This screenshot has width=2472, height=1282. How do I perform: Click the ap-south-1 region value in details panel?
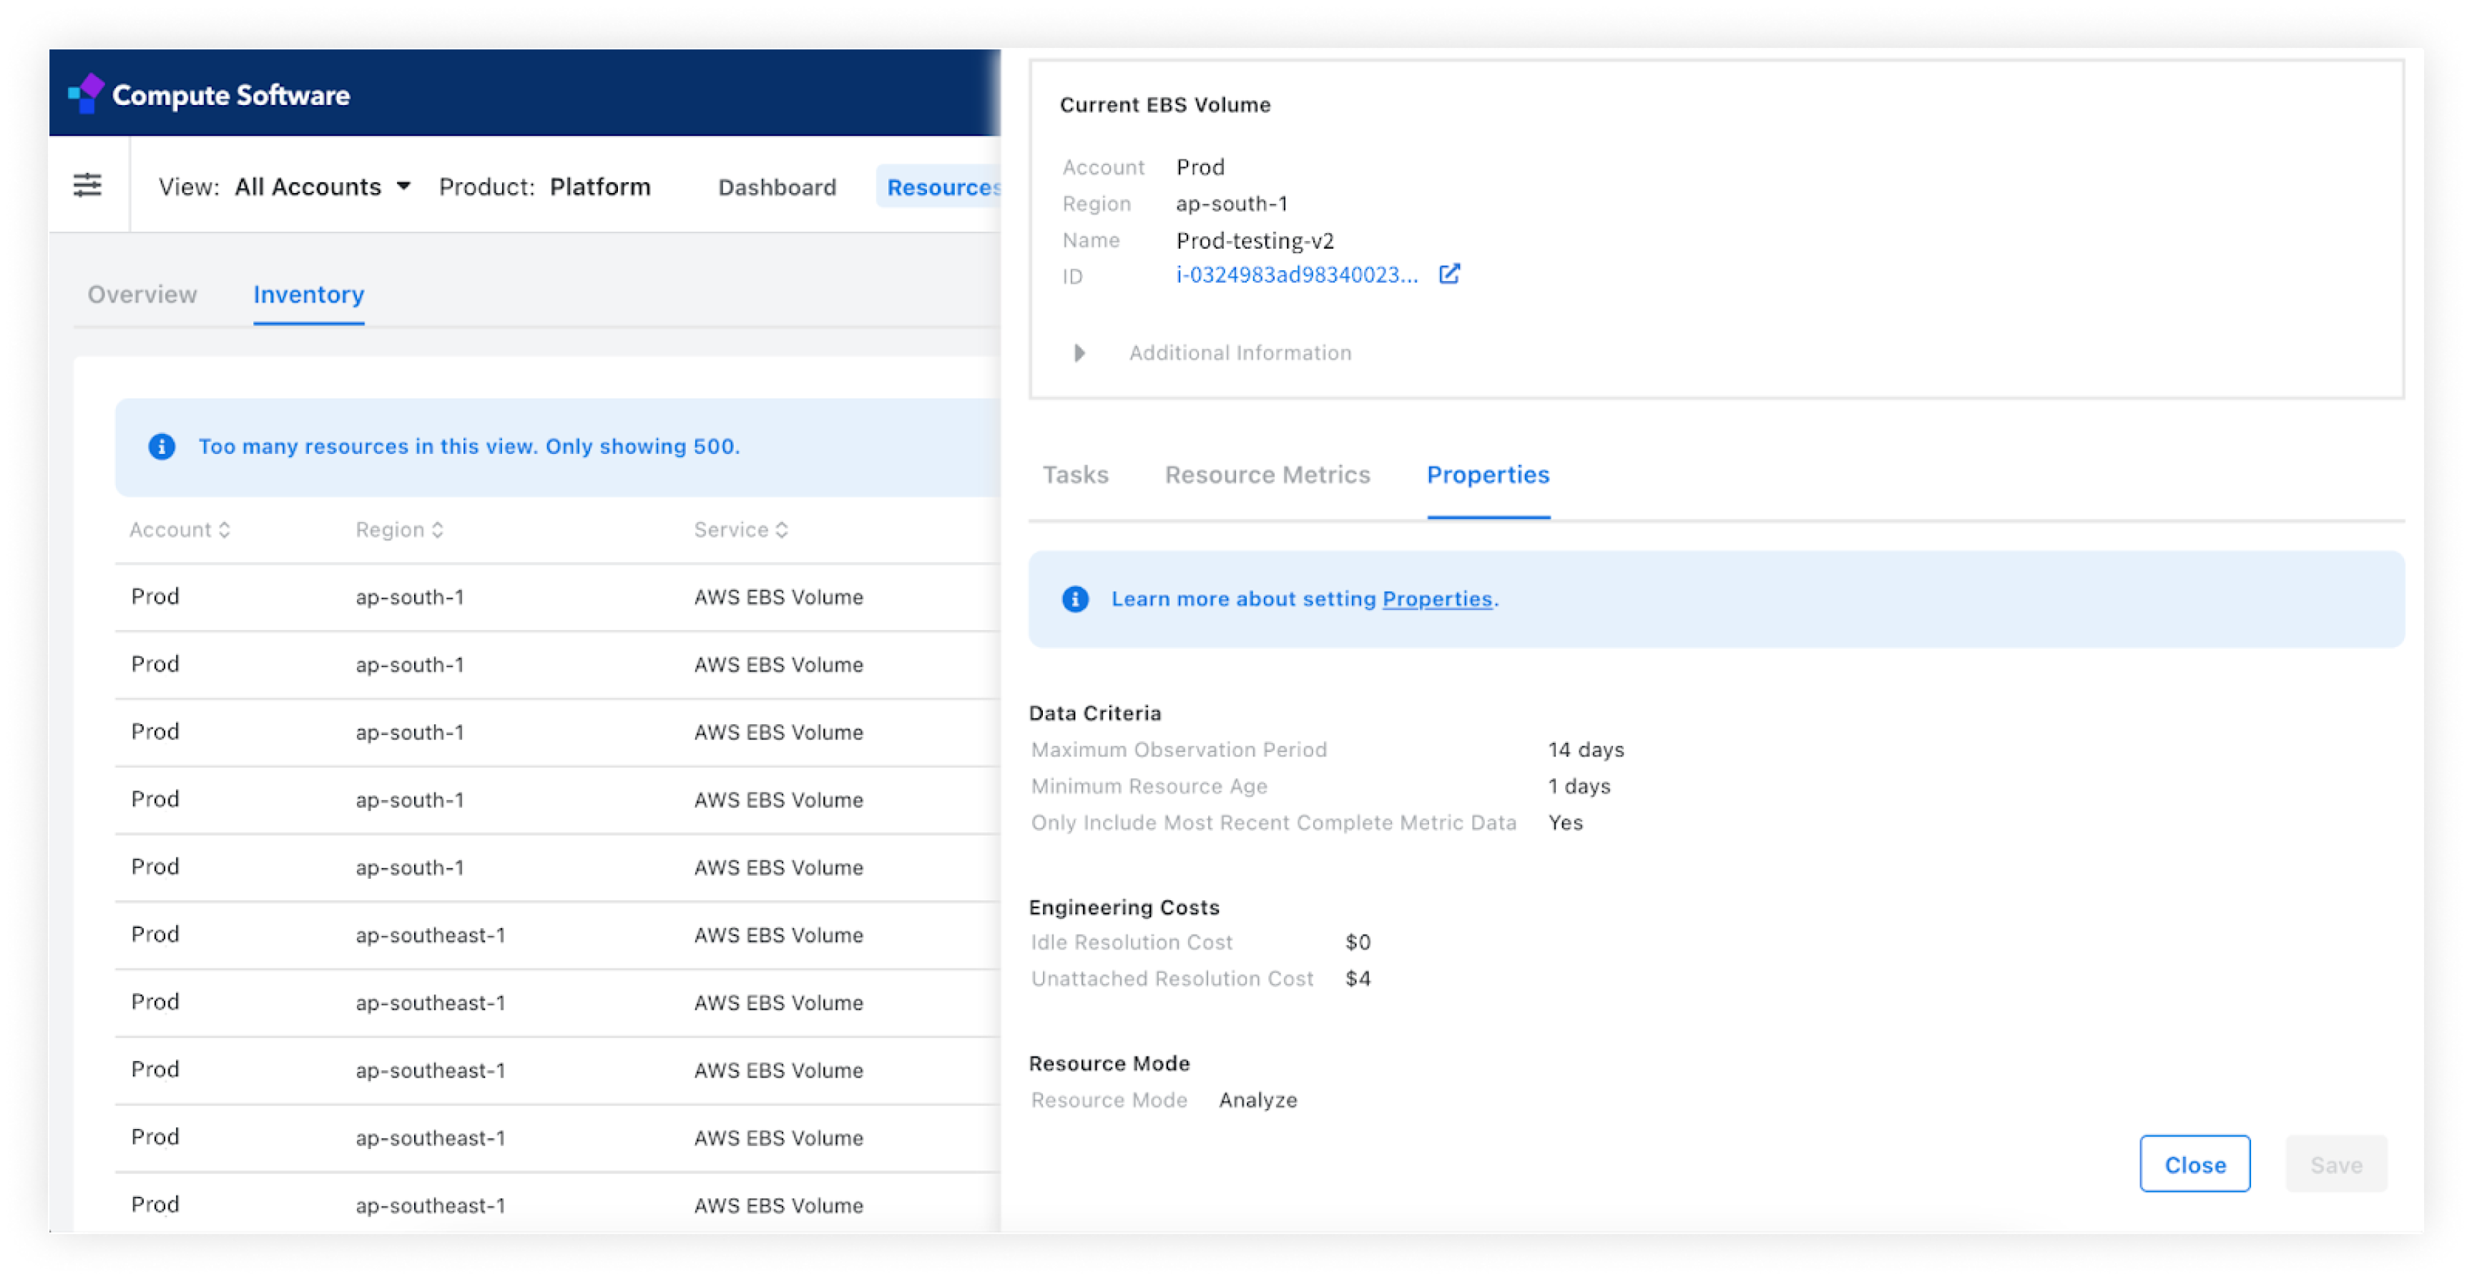click(x=1231, y=204)
